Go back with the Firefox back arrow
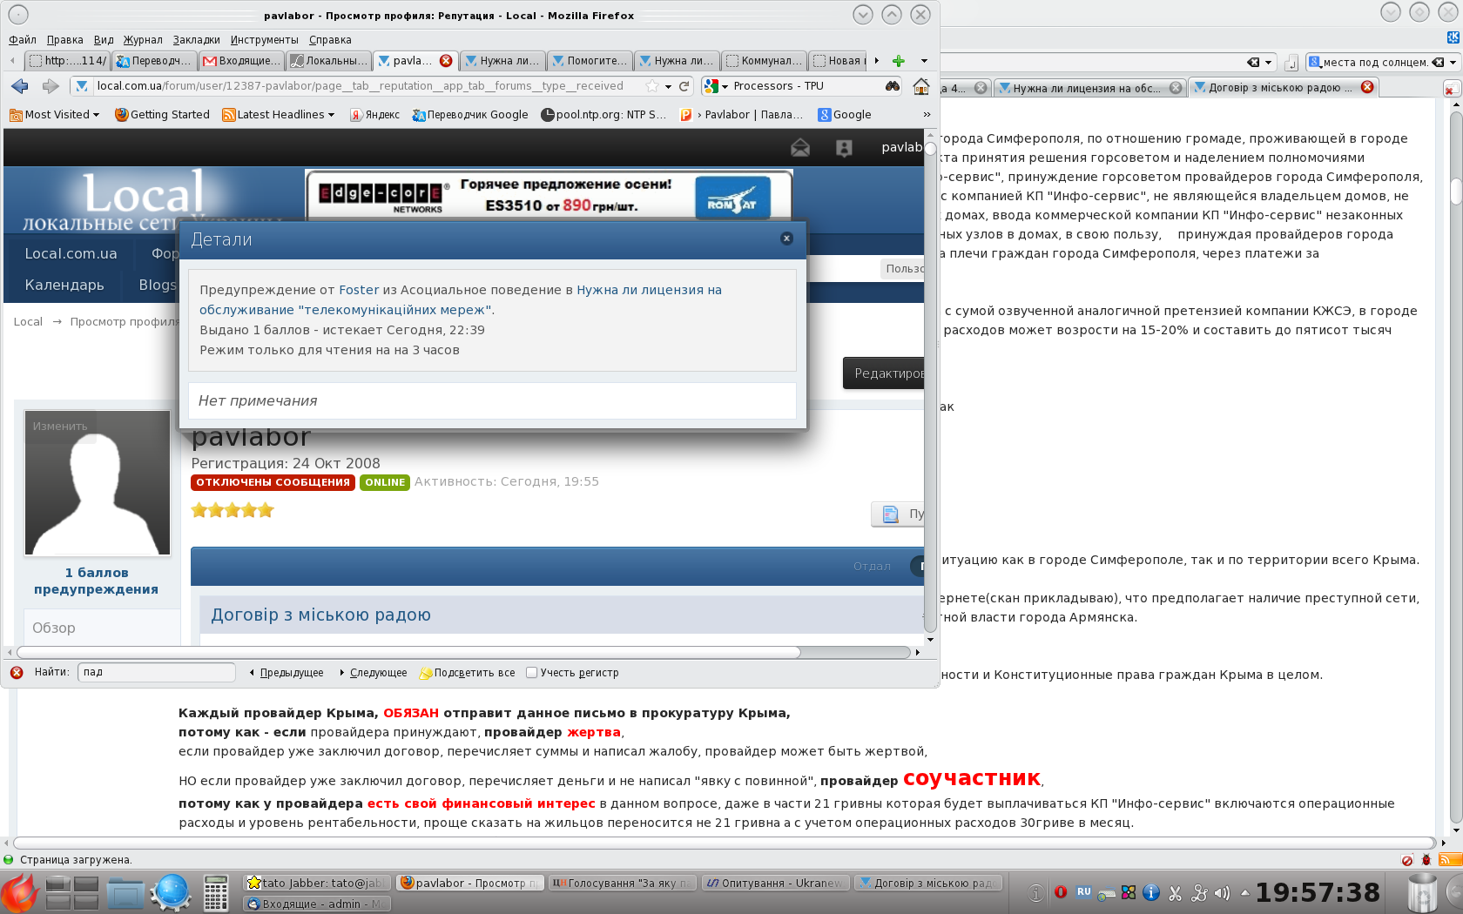Screen dimensions: 1463x914 (20, 86)
